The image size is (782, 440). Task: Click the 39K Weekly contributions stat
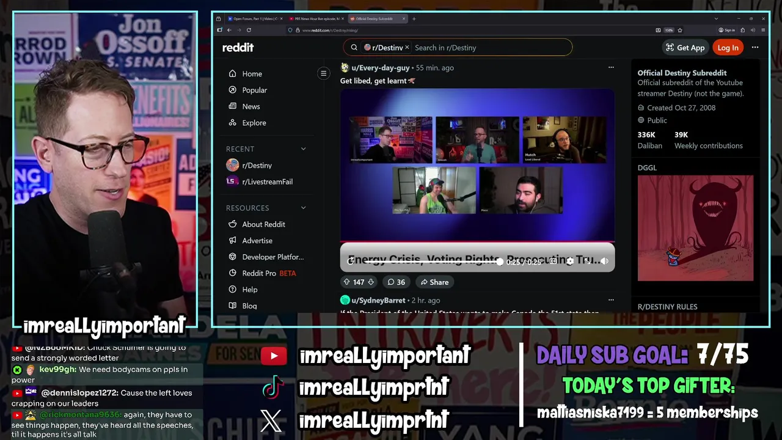709,140
